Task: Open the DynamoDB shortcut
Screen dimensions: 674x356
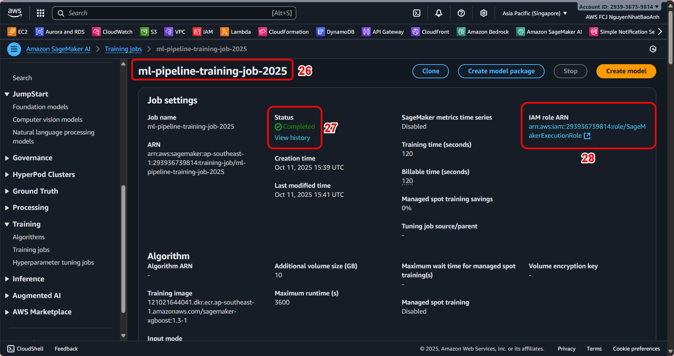Action: click(x=335, y=32)
